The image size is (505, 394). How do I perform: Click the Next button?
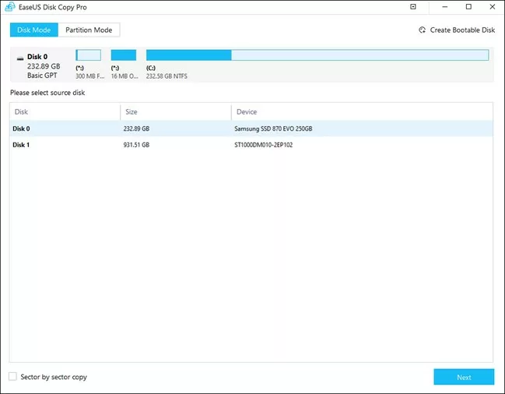[x=464, y=377]
